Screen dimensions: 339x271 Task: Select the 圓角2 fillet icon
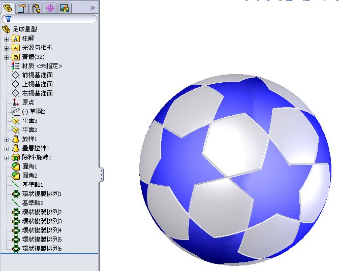point(16,176)
